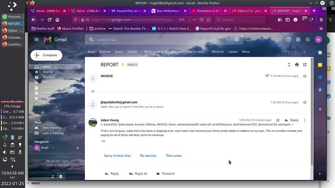This screenshot has width=335, height=188.
Task: Open Google Tasks side panel
Action: [x=320, y=77]
